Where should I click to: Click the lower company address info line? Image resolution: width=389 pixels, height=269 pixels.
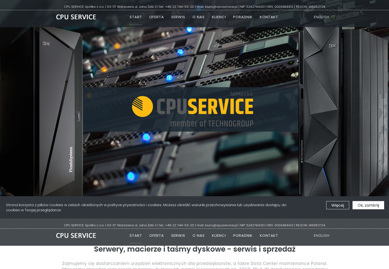[194, 225]
